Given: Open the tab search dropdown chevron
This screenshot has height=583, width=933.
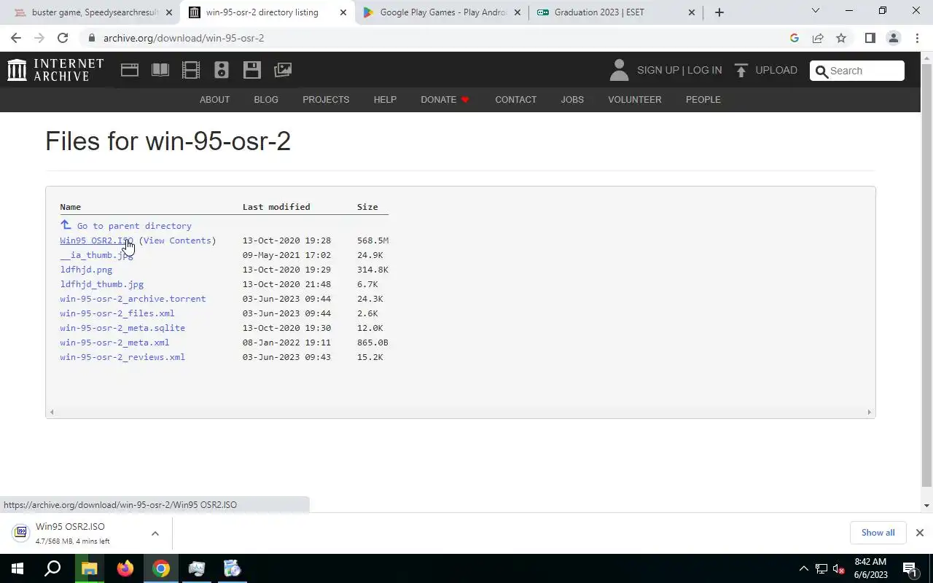Looking at the screenshot, I should tap(816, 11).
